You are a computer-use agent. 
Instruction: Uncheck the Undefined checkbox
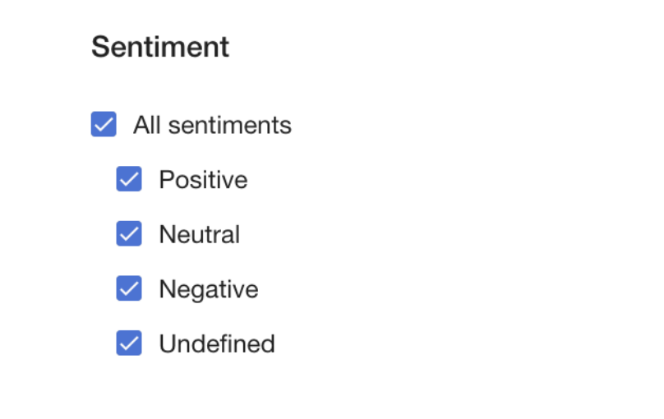(x=129, y=343)
